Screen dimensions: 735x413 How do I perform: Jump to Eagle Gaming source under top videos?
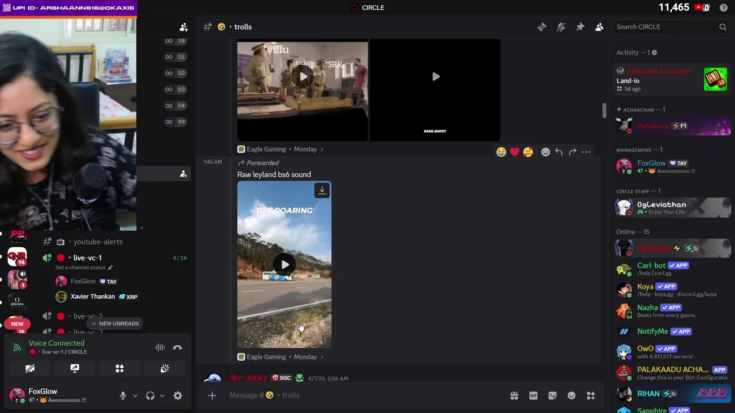(281, 149)
